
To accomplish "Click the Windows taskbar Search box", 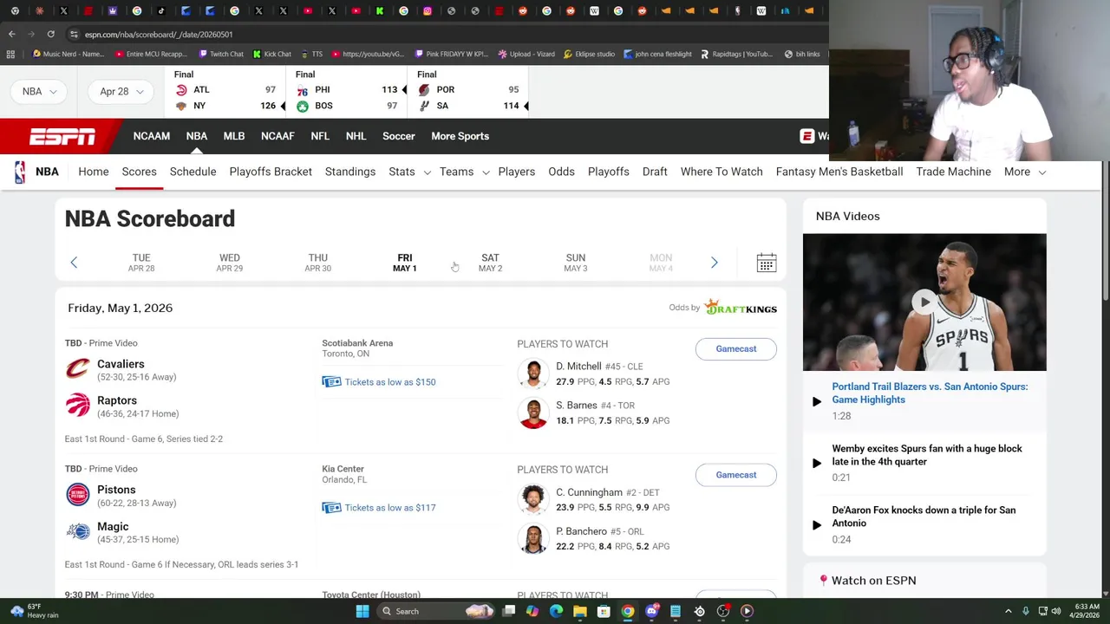I will click(x=439, y=611).
